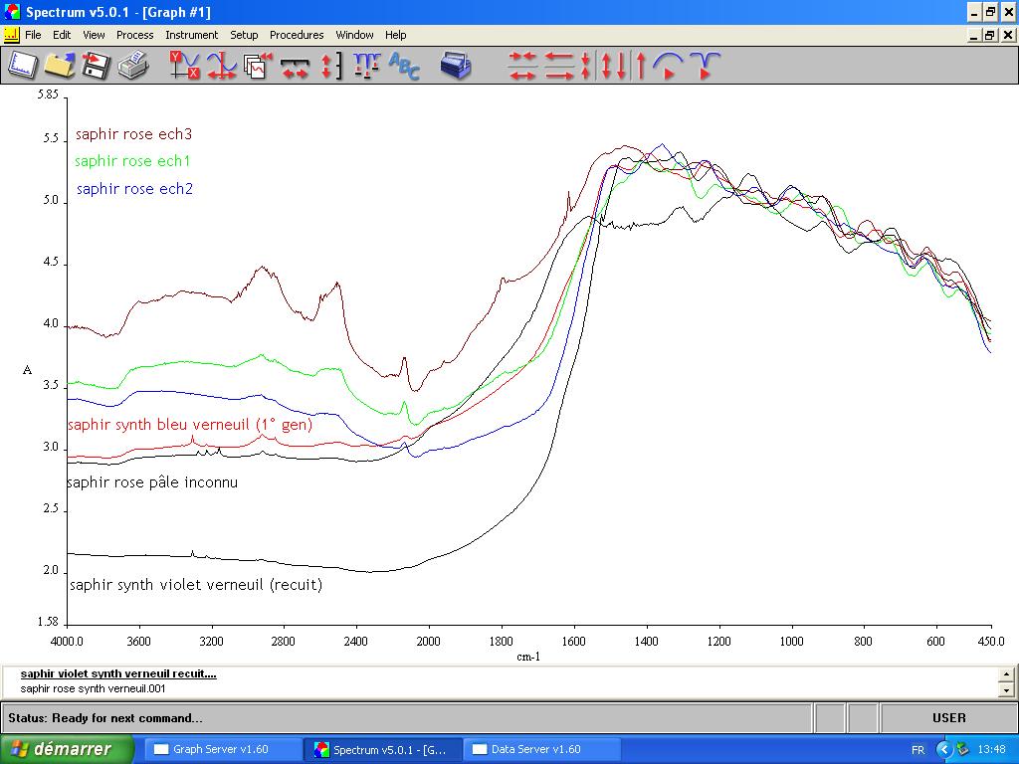Select saphir violet synth verneuil recuit entry
Viewport: 1019px width, 764px height.
coord(117,673)
